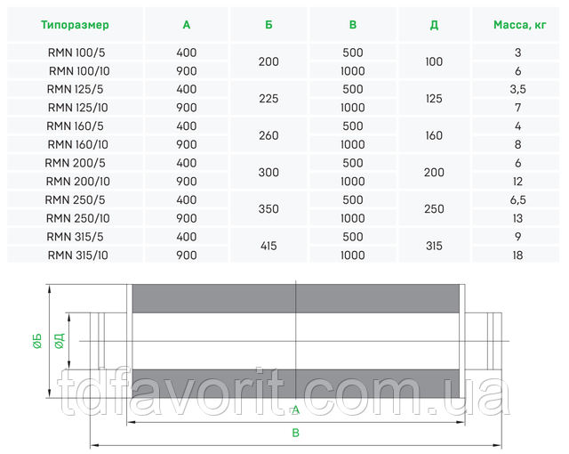
Task: Click the value 225 in column Б
Action: pos(268,99)
